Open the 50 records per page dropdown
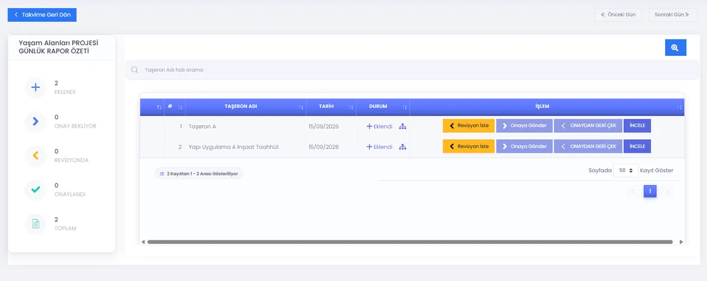Screen dimensions: 707x281 [626, 170]
